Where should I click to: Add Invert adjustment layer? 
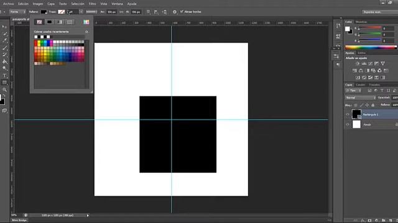point(358,77)
